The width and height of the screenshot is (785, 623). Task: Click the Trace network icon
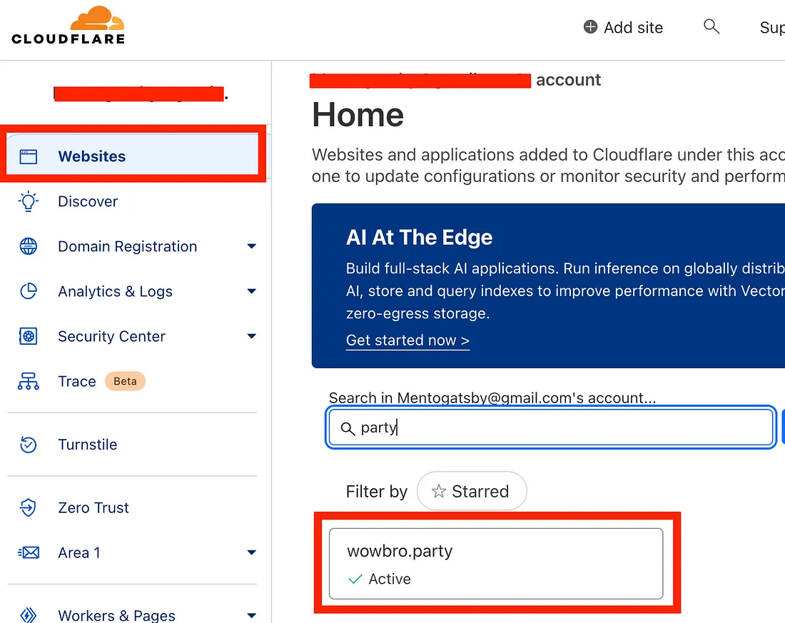pos(28,381)
